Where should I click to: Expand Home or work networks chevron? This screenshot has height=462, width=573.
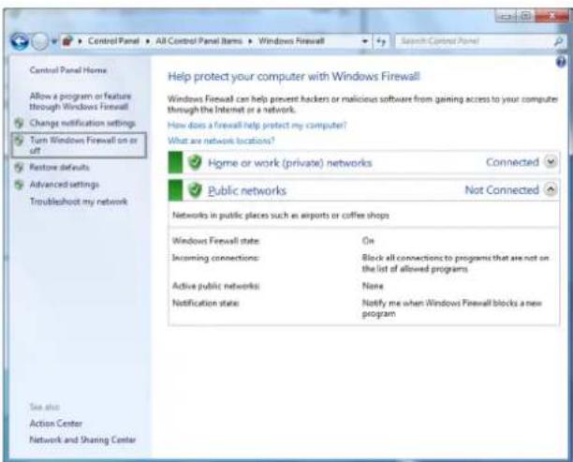(x=551, y=162)
